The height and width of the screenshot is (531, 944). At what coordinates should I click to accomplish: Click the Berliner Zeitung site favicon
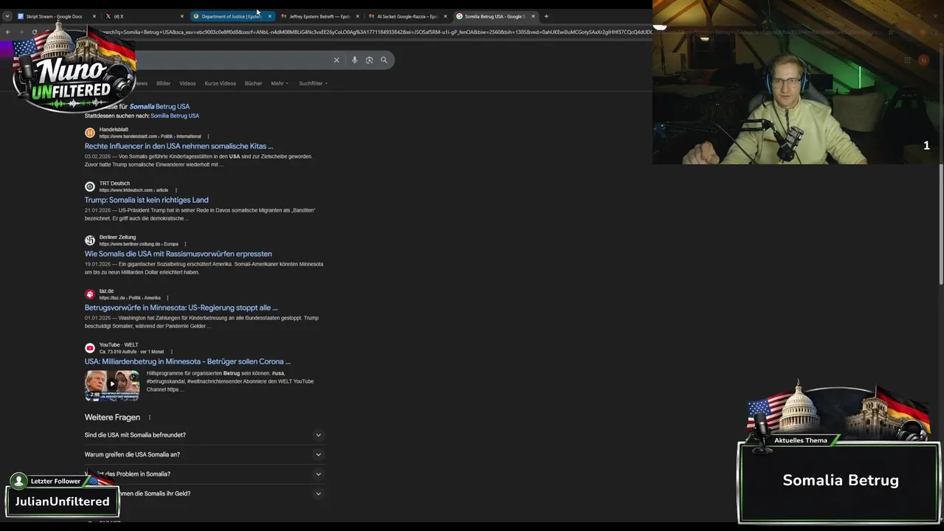click(x=90, y=240)
